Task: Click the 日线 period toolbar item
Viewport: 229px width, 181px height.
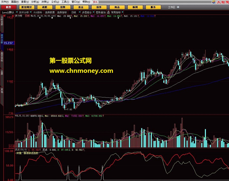Action: point(74,12)
